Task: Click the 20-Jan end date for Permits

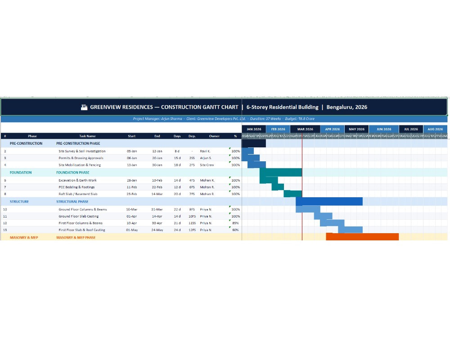Action: (x=157, y=158)
